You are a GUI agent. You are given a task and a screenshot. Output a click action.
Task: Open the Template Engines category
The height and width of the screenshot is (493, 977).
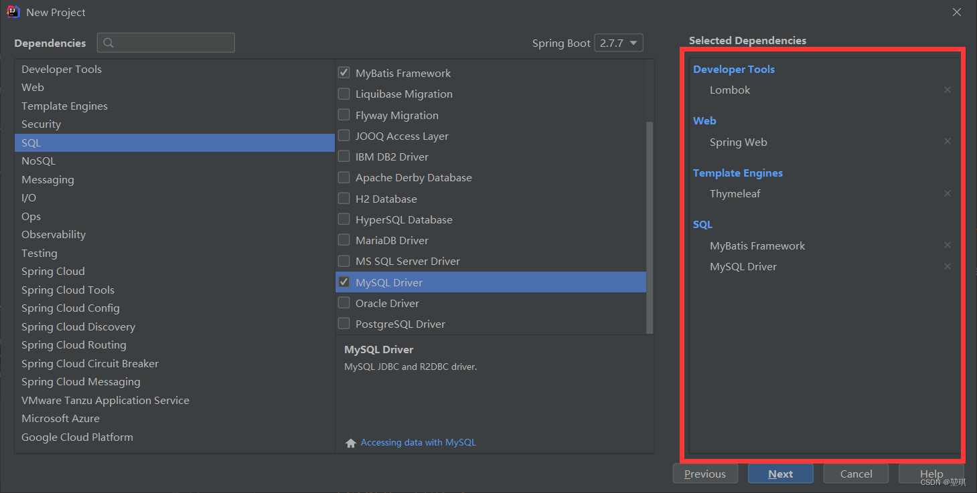174,106
